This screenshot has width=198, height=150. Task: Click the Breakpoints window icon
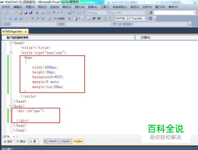(76, 19)
